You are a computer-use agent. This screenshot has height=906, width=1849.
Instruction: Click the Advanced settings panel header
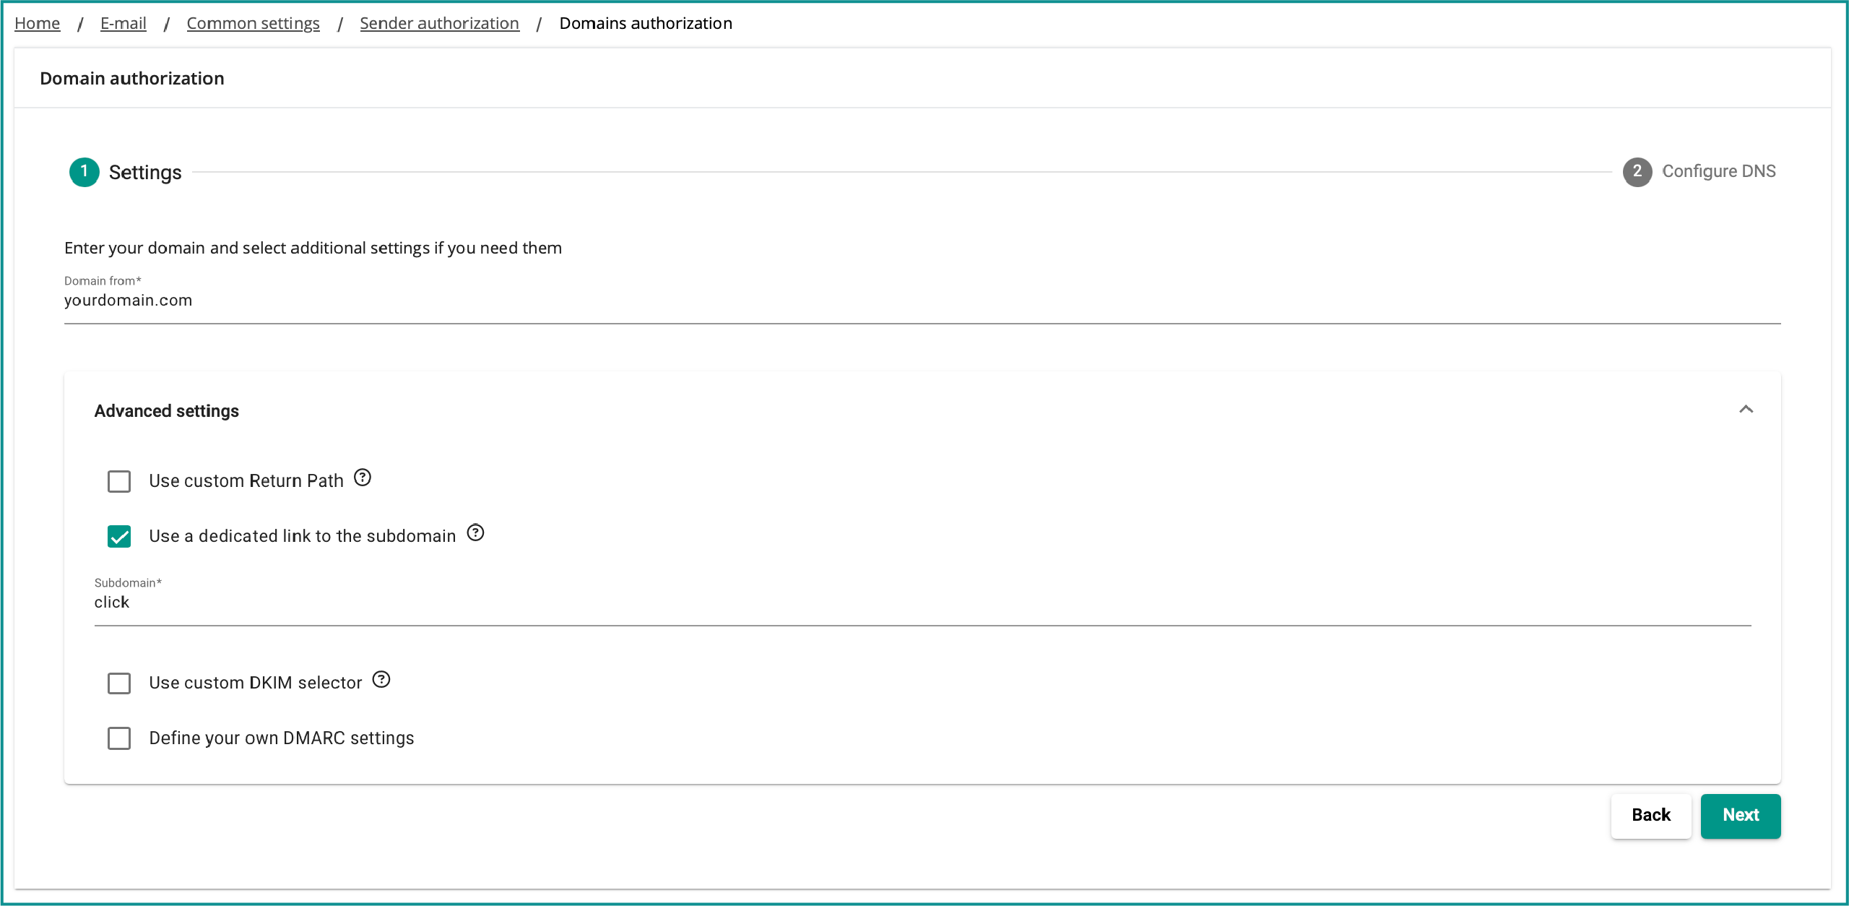point(167,411)
